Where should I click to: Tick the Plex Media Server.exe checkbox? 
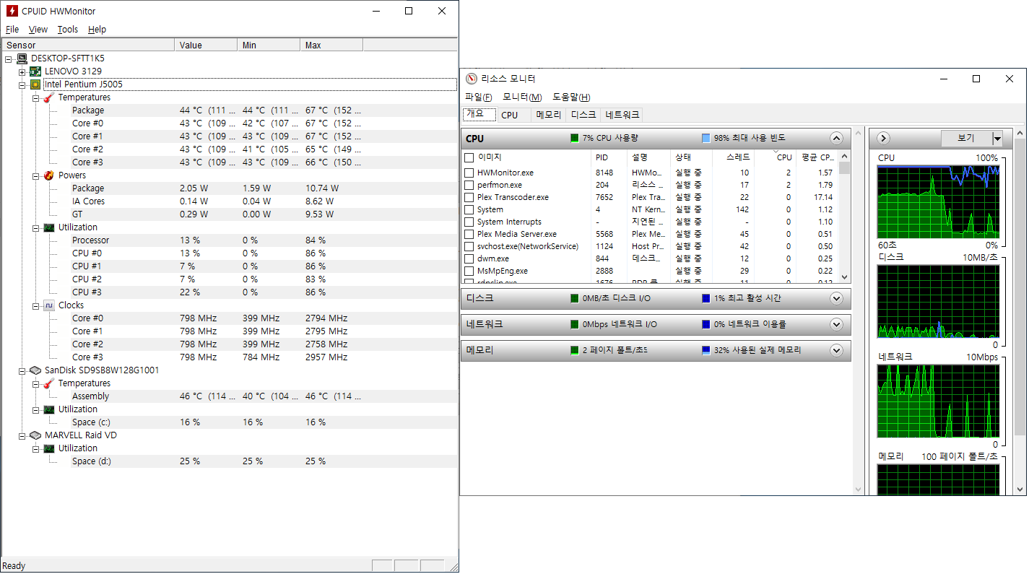click(x=469, y=234)
